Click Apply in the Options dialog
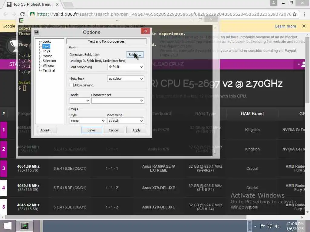 pos(137,130)
